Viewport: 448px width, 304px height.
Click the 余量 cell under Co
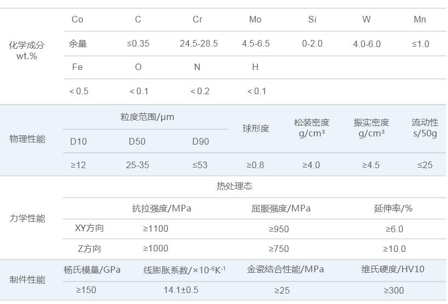(78, 44)
